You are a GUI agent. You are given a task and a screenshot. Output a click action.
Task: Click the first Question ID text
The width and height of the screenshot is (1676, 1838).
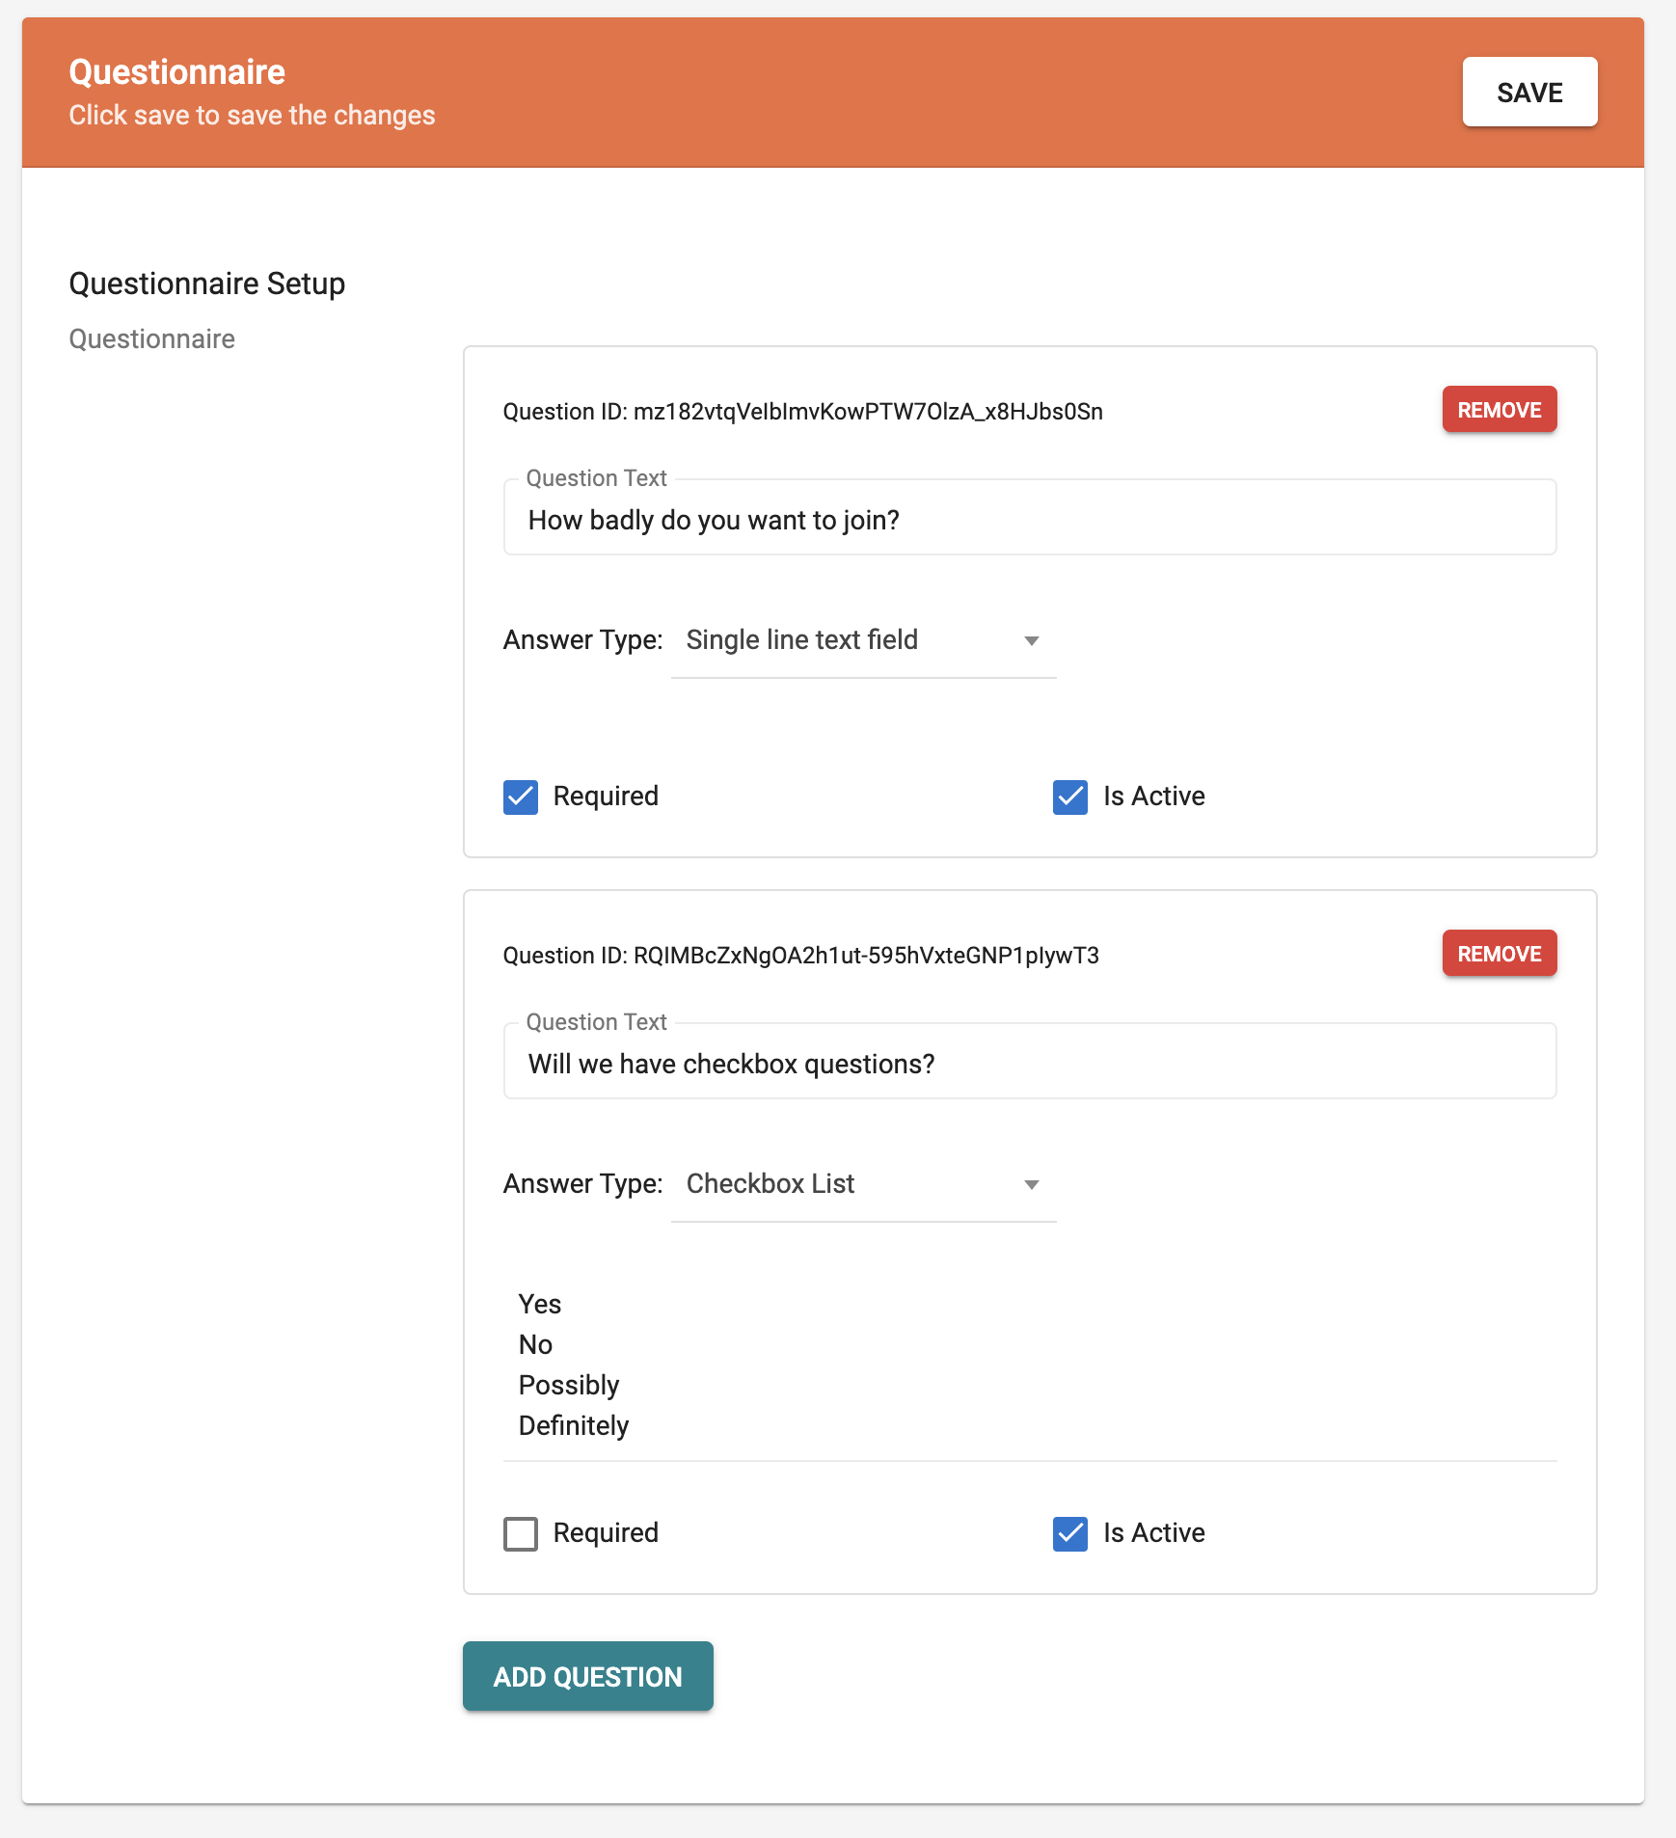803,412
